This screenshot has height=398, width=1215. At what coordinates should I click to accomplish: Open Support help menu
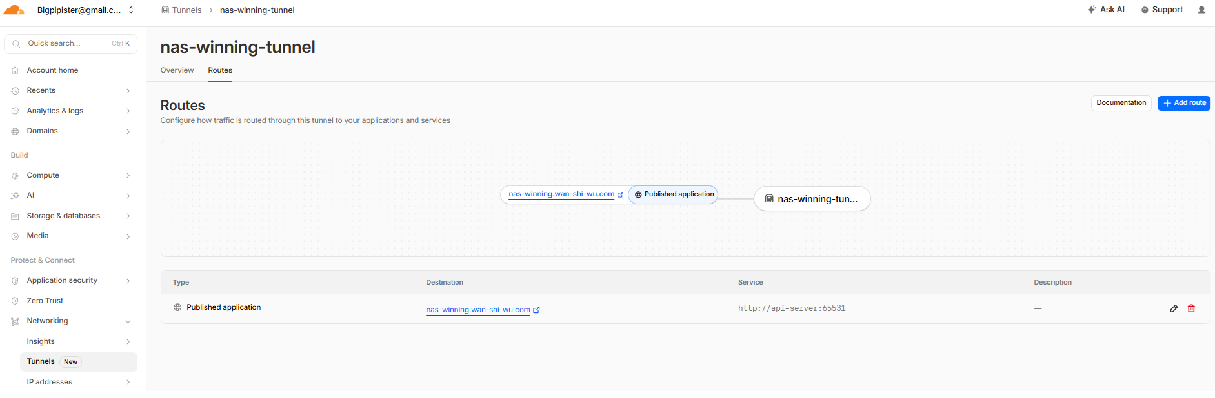pos(1162,10)
